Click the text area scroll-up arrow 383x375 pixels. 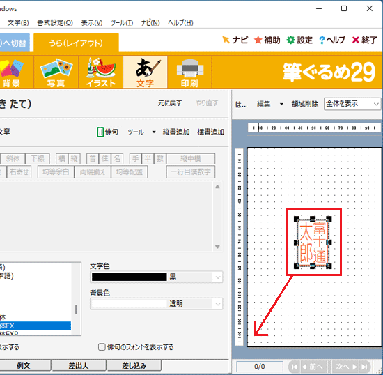tap(217, 187)
